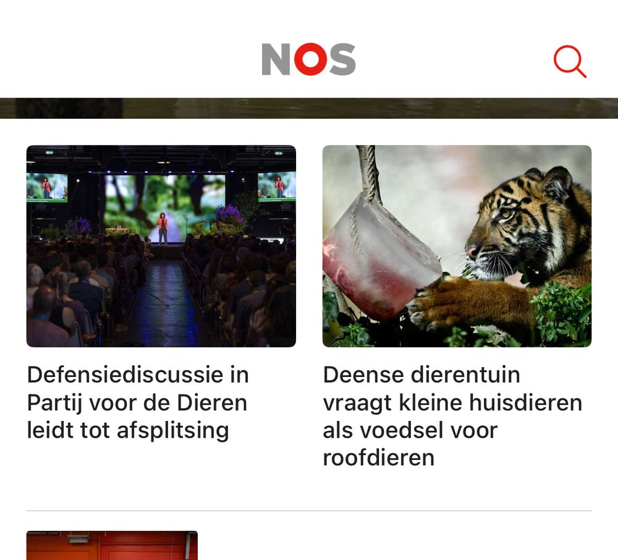Select the grey N letter of logo

(276, 59)
